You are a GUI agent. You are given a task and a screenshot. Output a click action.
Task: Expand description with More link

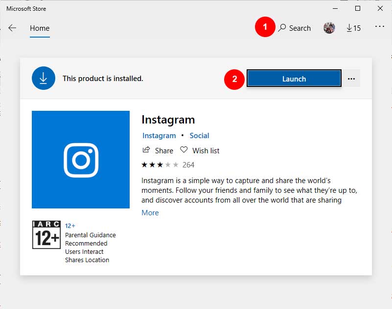coord(150,213)
